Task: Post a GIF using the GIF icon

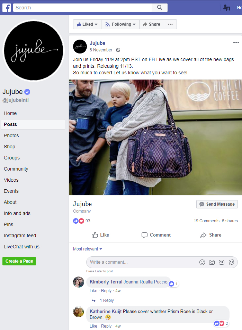Action: pos(222,262)
